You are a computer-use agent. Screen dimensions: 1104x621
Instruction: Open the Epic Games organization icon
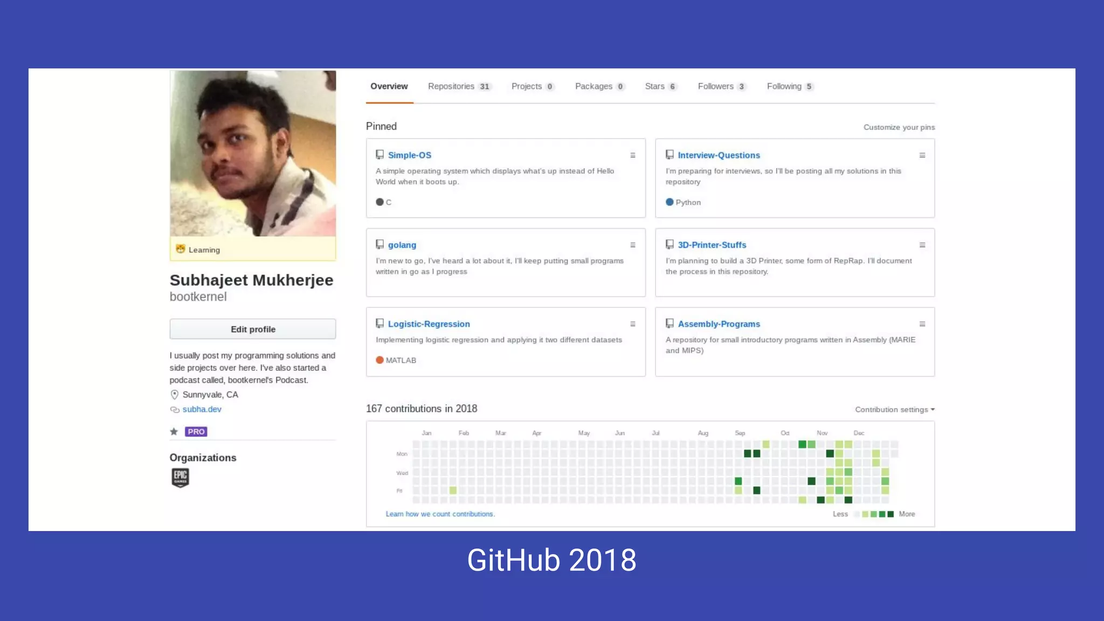180,478
